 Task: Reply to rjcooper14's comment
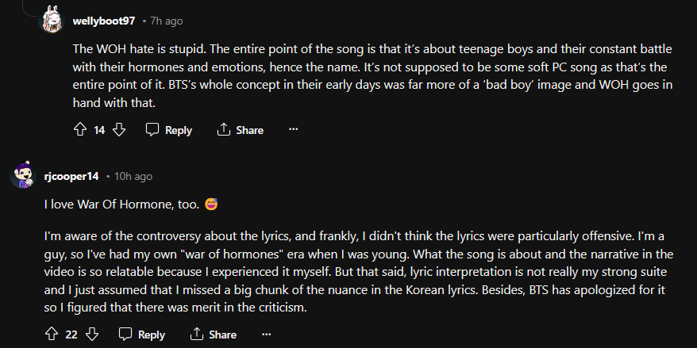pyautogui.click(x=141, y=335)
